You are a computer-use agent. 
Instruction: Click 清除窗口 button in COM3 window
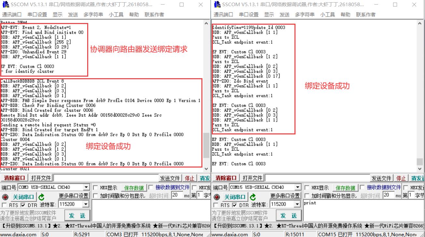[14, 178]
